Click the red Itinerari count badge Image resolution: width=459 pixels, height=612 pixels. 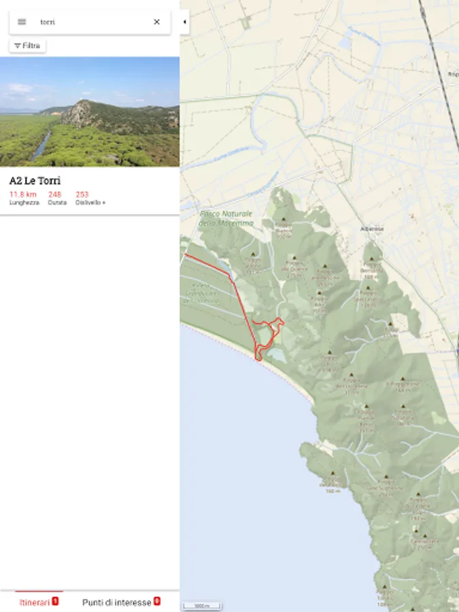tap(55, 601)
